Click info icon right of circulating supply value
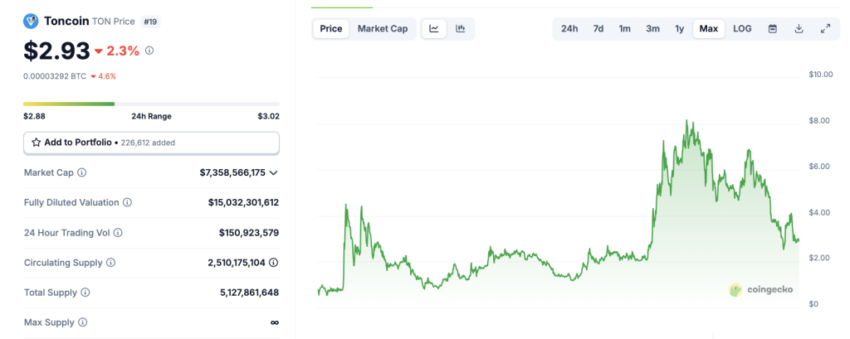This screenshot has width=850, height=339. [274, 263]
